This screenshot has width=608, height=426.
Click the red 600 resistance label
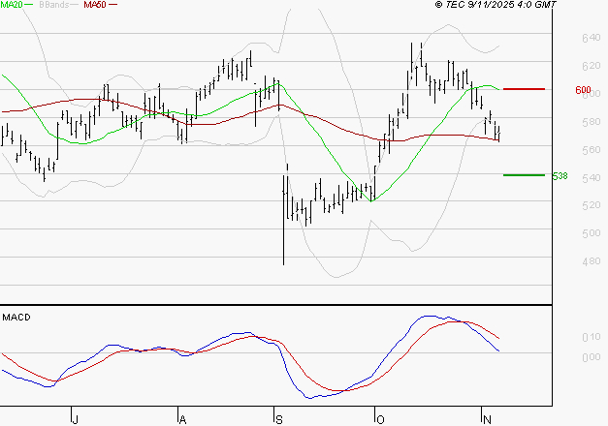point(583,90)
